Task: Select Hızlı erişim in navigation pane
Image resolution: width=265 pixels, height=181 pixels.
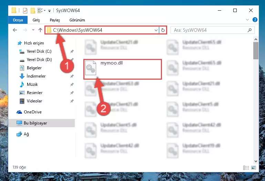Action: [34, 43]
